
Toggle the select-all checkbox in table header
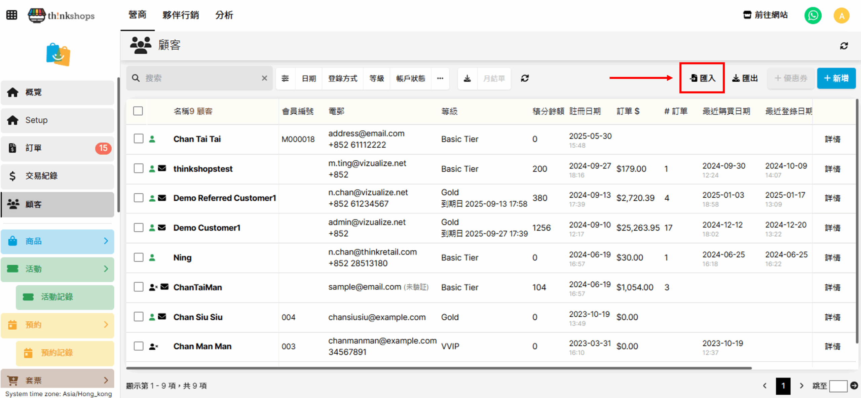coord(138,111)
